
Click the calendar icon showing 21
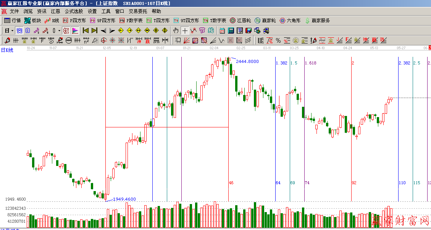[x=222, y=31]
